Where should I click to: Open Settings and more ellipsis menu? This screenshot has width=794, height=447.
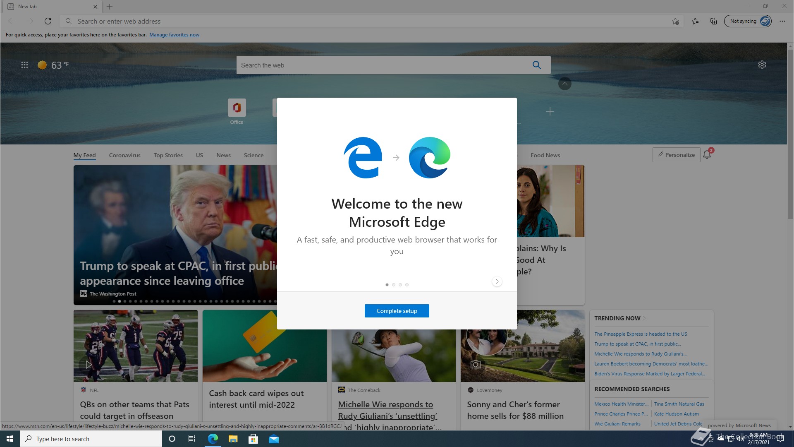pyautogui.click(x=782, y=21)
